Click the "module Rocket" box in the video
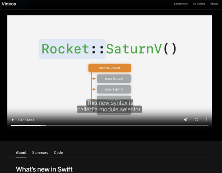The image size is (222, 173). (110, 68)
